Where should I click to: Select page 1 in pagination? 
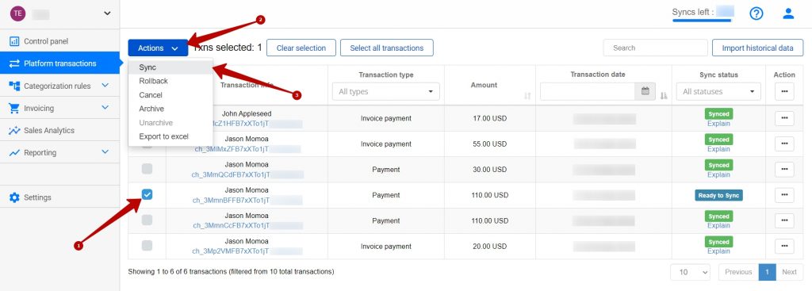768,272
